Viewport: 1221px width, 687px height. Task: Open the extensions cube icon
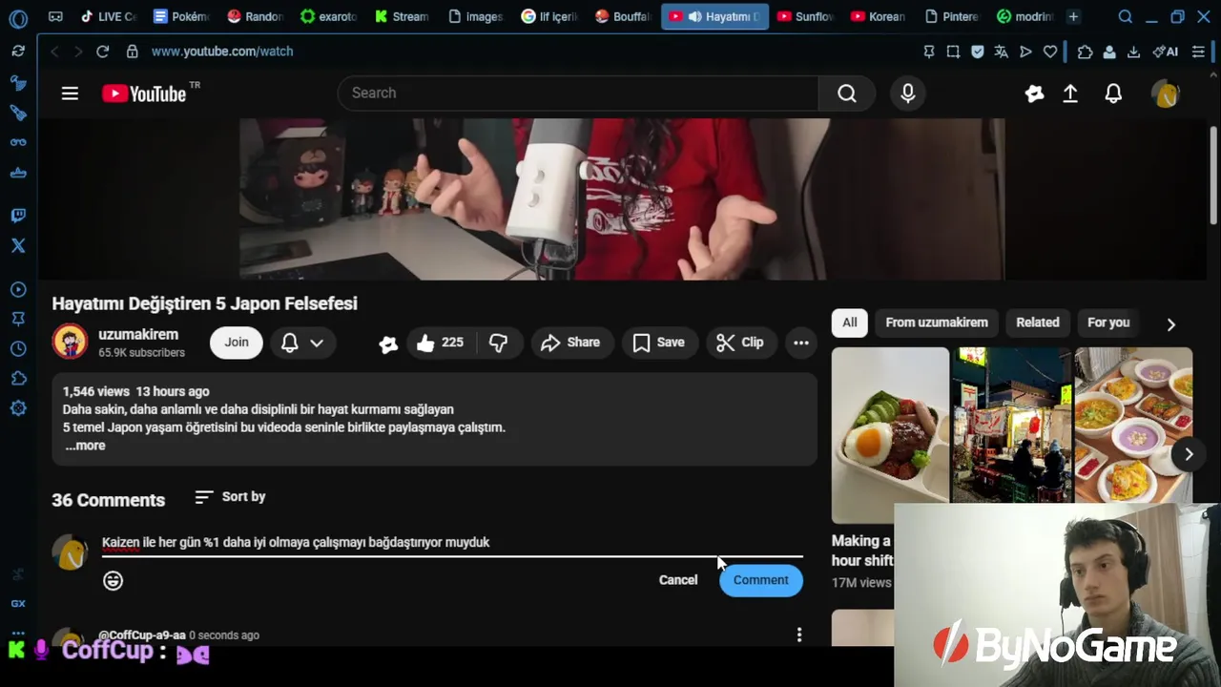click(1085, 52)
